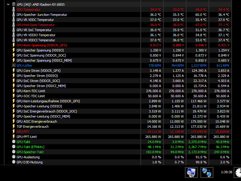Click the clock icon next to elapsed time
This screenshot has height=181, width=241.
click(238, 172)
